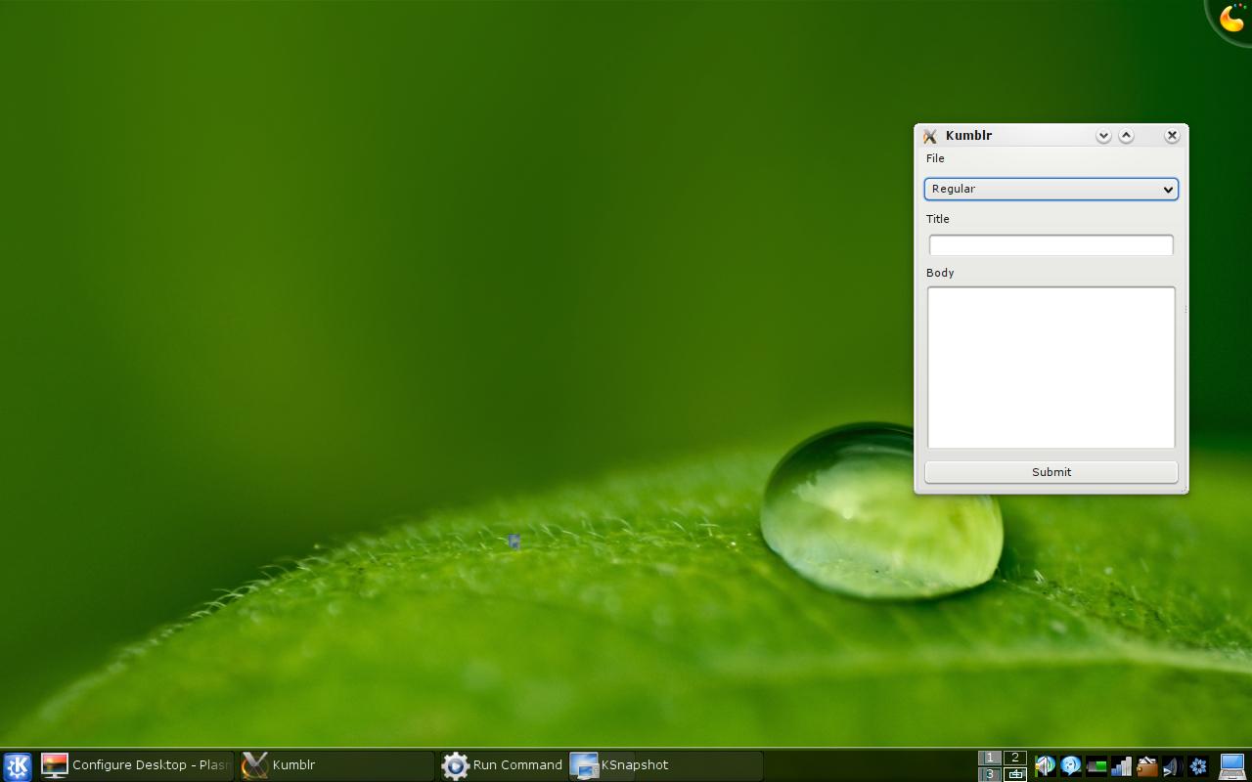The width and height of the screenshot is (1252, 782).
Task: Submit the Kumblr post
Action: coord(1051,472)
